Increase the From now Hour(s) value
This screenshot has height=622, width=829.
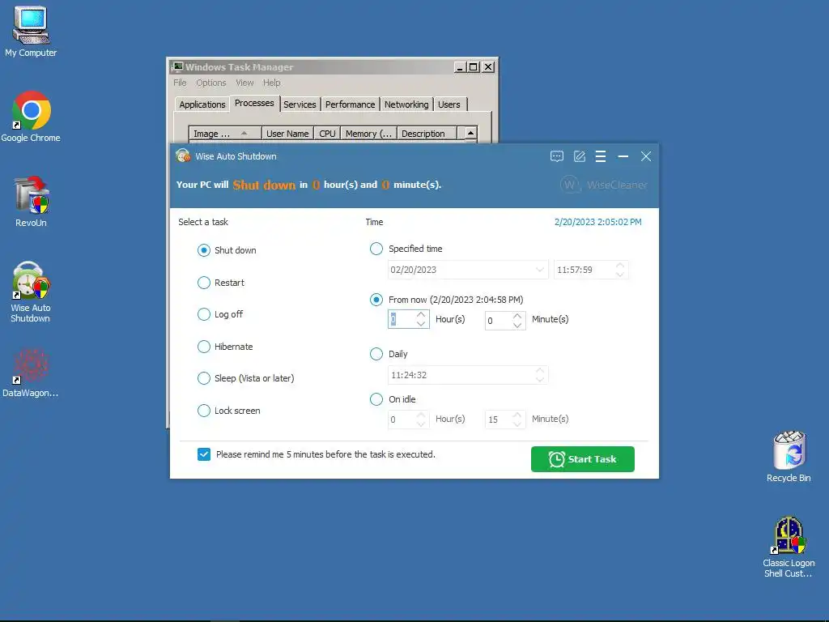tap(421, 315)
